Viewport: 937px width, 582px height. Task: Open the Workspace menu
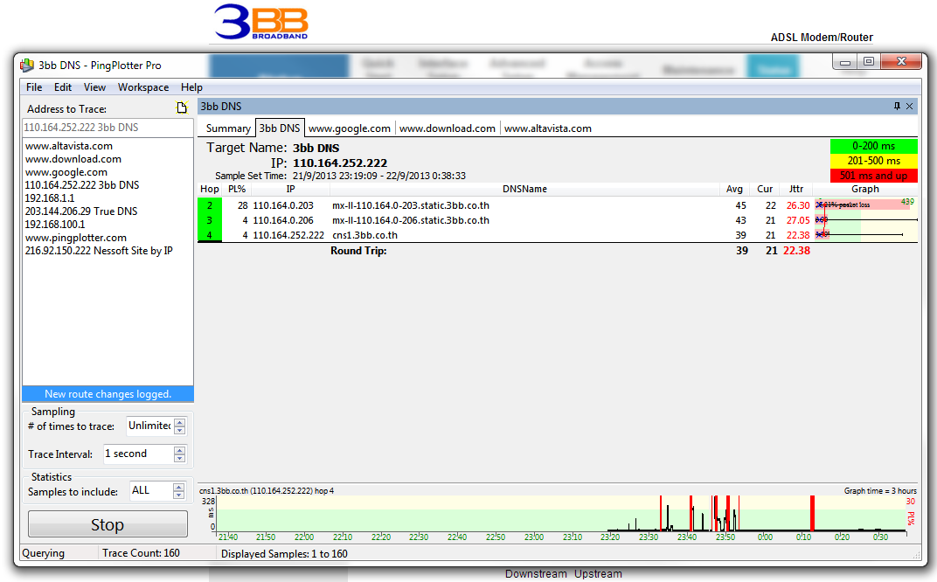[143, 87]
